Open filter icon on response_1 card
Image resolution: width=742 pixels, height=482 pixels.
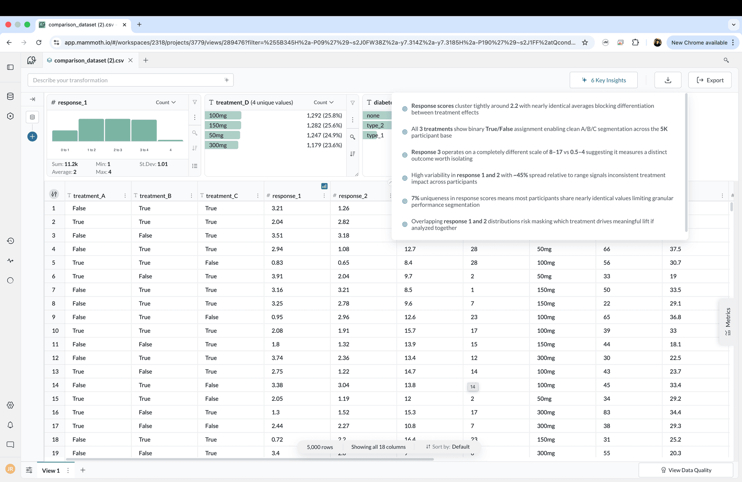[195, 102]
